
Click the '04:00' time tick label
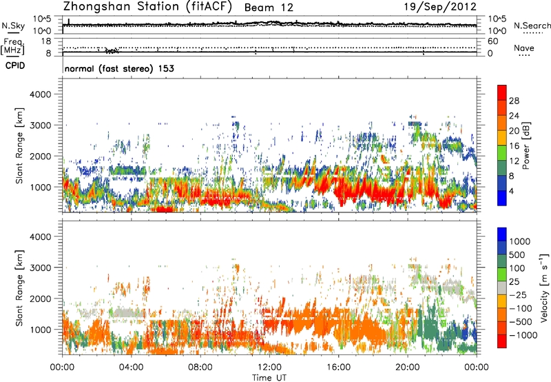pyautogui.click(x=132, y=368)
